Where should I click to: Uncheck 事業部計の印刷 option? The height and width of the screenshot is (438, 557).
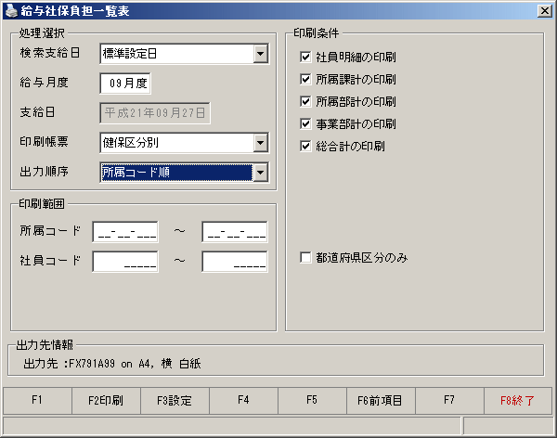click(305, 124)
